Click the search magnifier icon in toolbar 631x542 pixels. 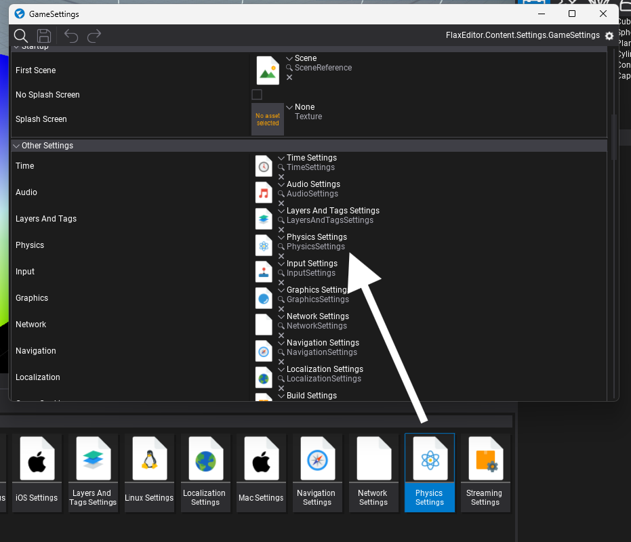coord(21,35)
